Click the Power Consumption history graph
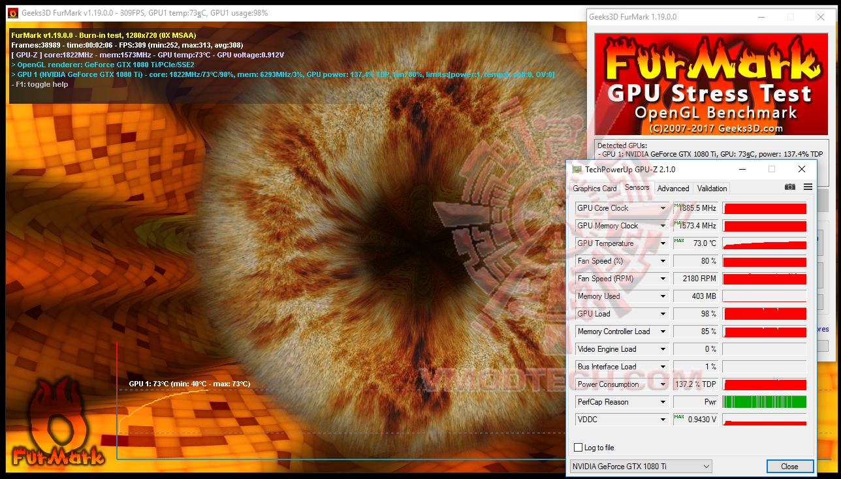This screenshot has width=841, height=479. 765,384
